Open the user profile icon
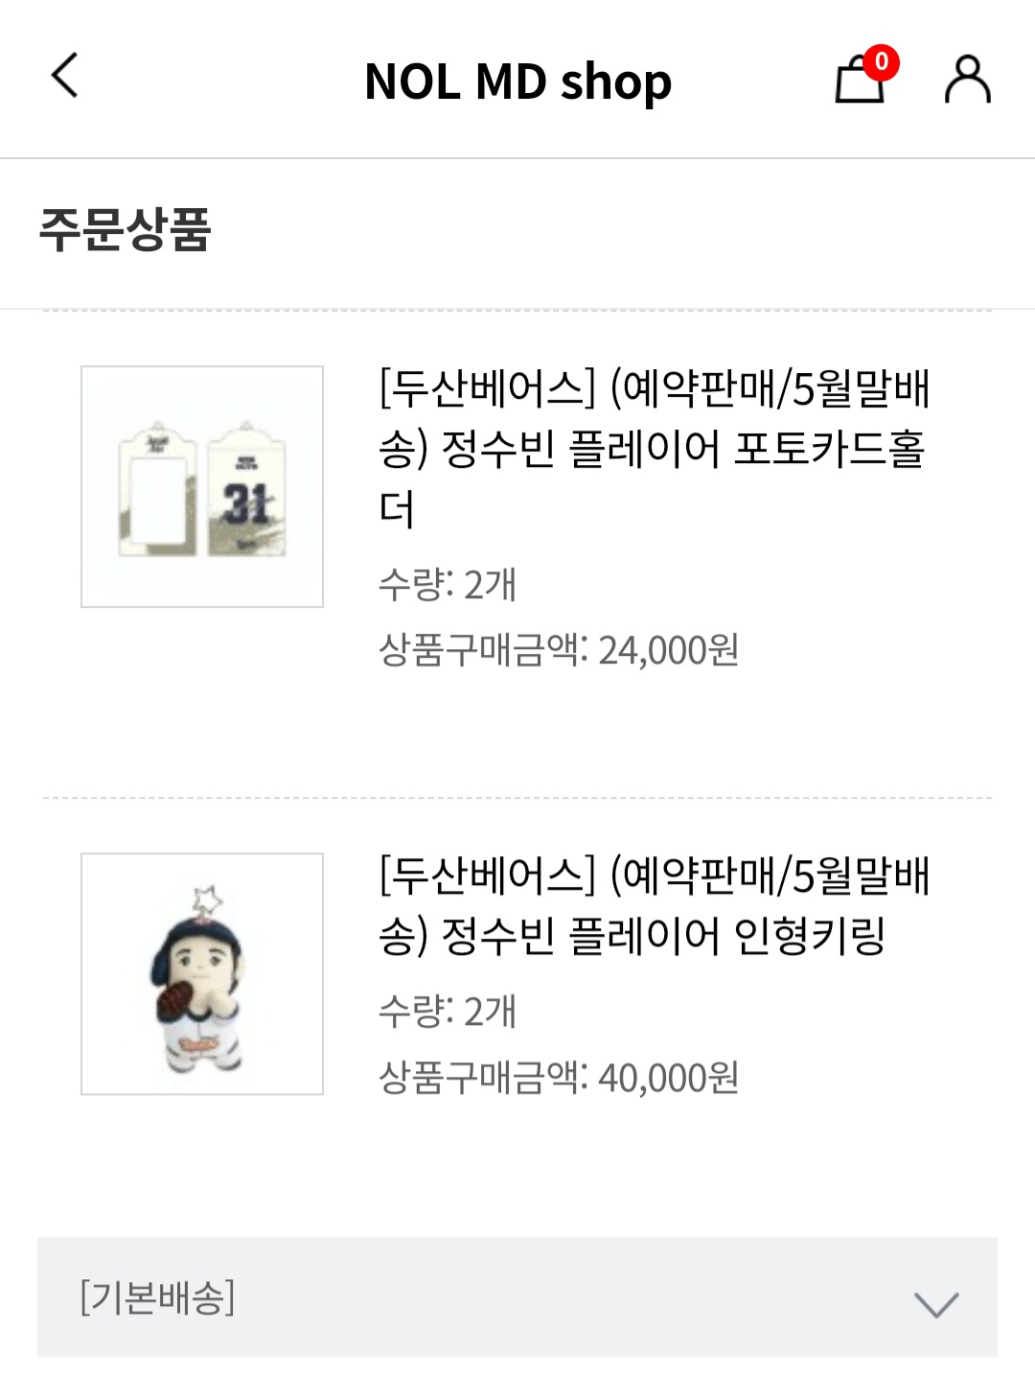The height and width of the screenshot is (1400, 1035). [x=968, y=79]
